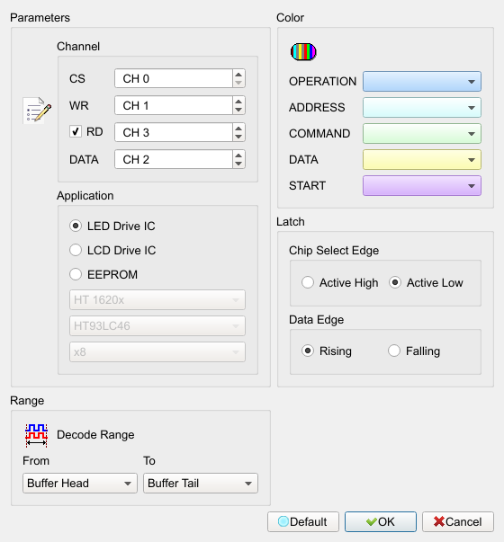Image resolution: width=504 pixels, height=542 pixels.
Task: Increment the RD channel spinner
Action: point(238,128)
